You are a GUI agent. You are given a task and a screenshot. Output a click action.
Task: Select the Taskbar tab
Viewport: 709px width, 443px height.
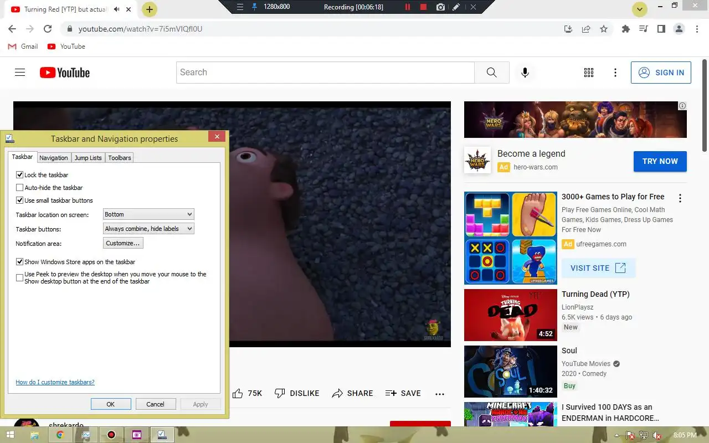(x=22, y=157)
